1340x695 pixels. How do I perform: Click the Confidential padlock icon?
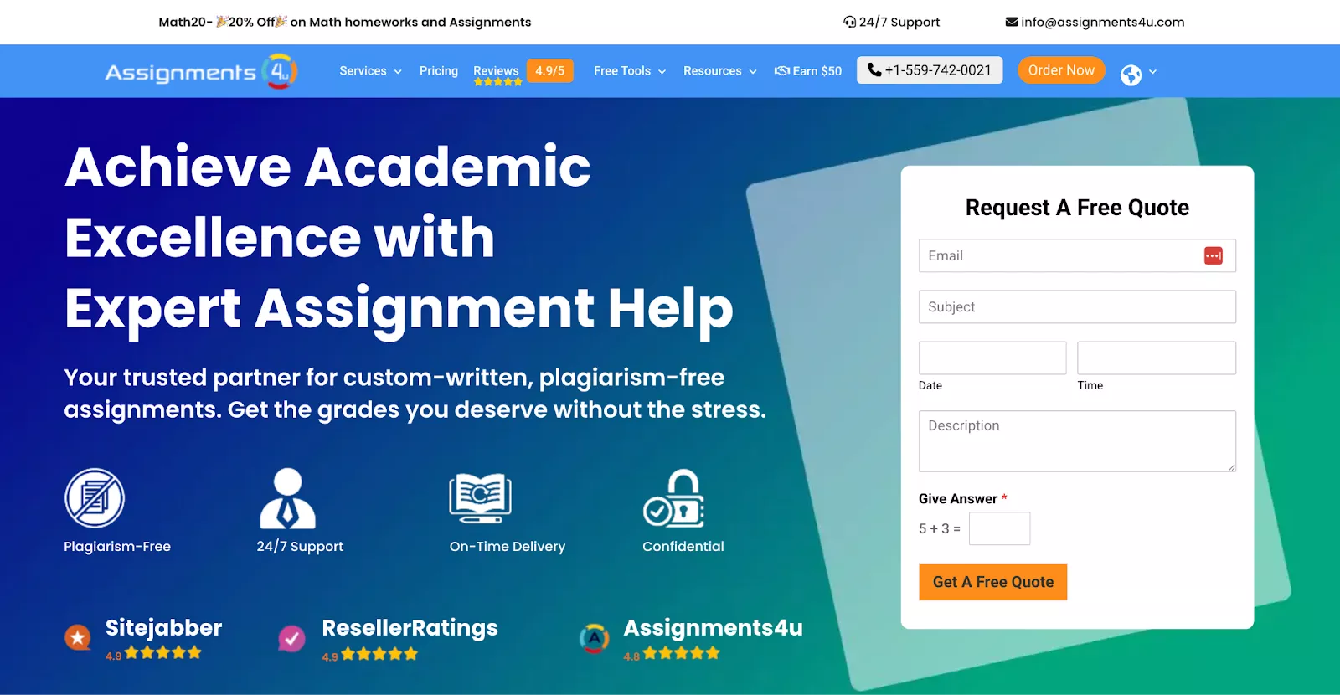click(x=674, y=498)
